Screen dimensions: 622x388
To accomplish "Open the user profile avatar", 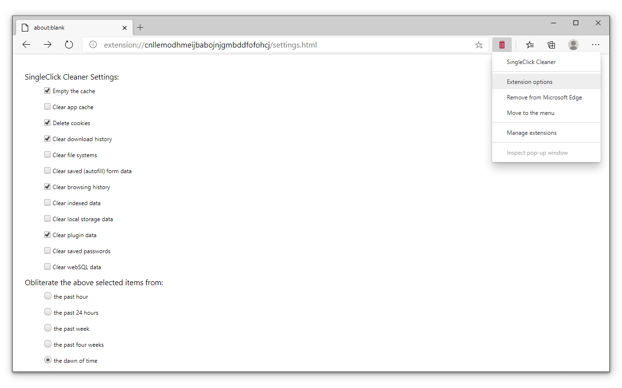I will click(x=573, y=45).
